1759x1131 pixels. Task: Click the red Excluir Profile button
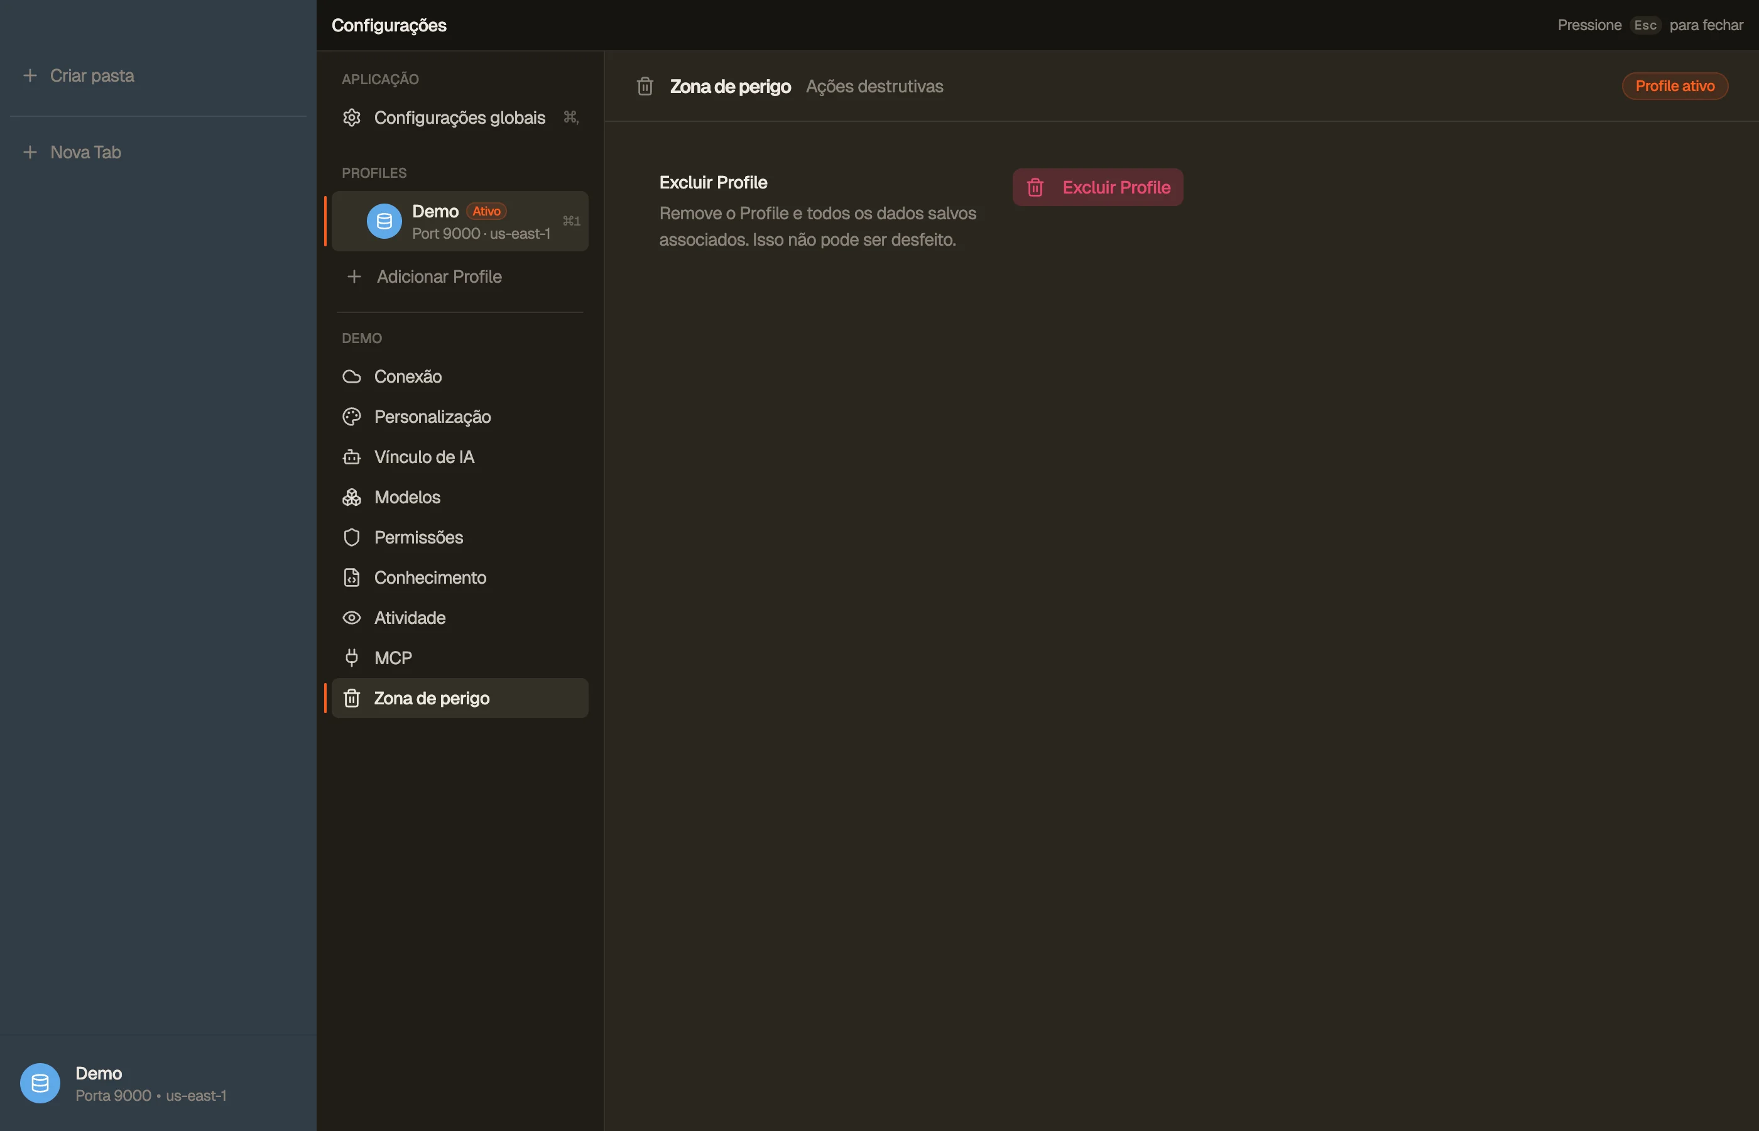1097,187
